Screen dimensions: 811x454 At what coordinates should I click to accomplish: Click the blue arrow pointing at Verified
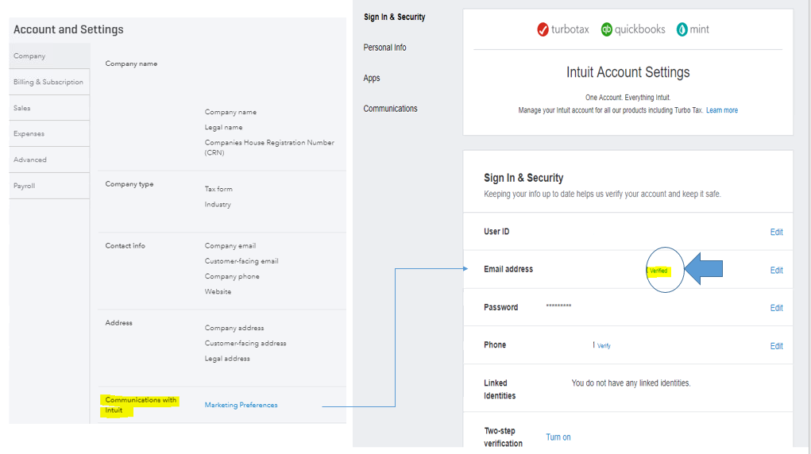(703, 269)
